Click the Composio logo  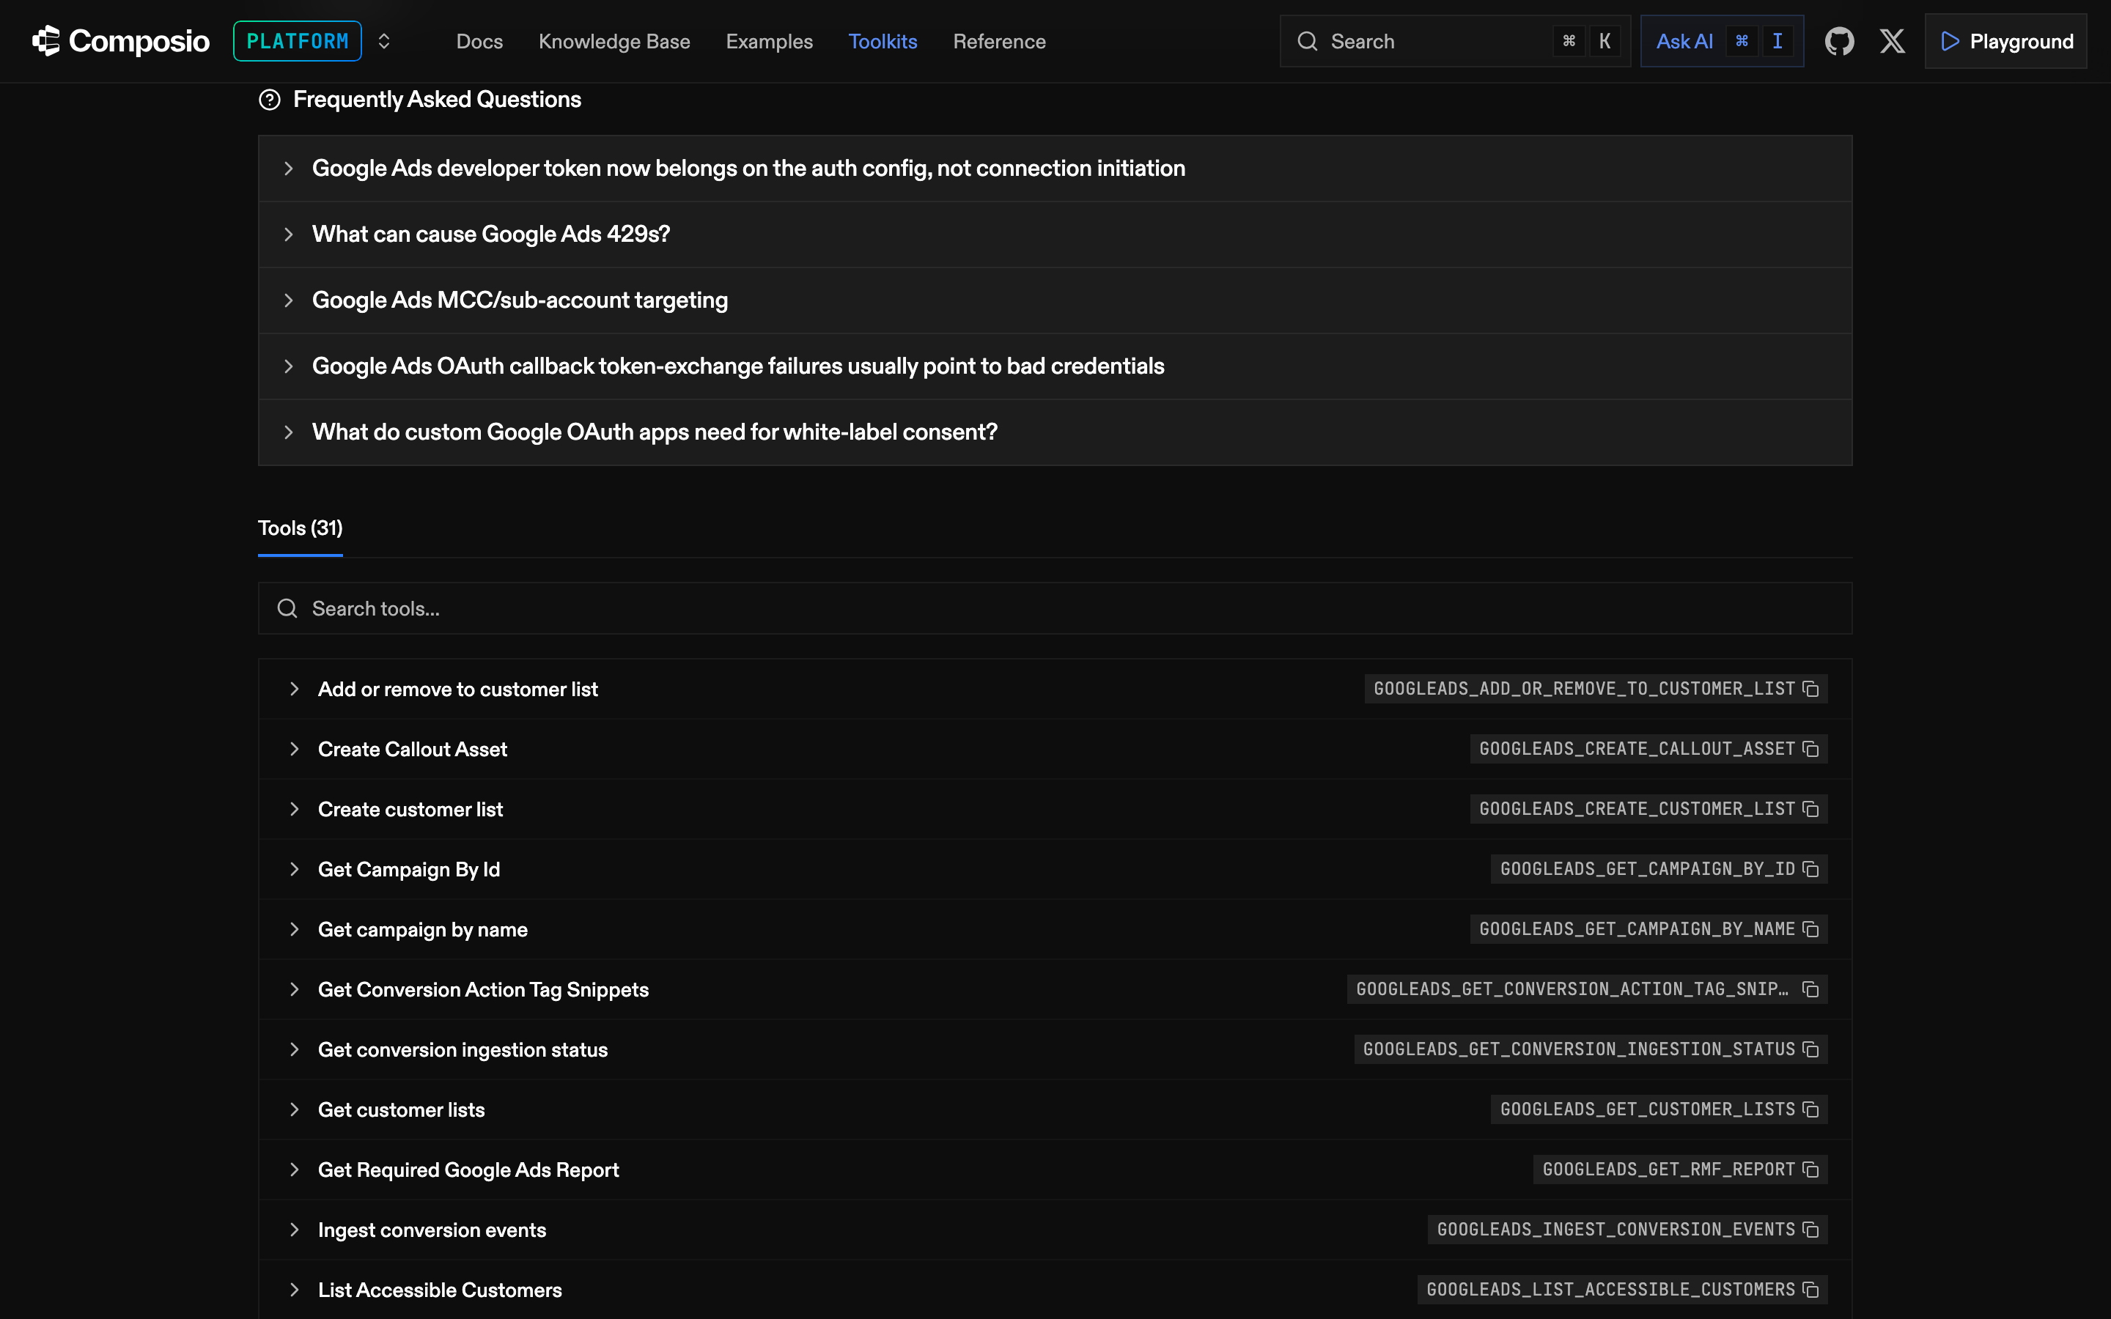(x=120, y=41)
